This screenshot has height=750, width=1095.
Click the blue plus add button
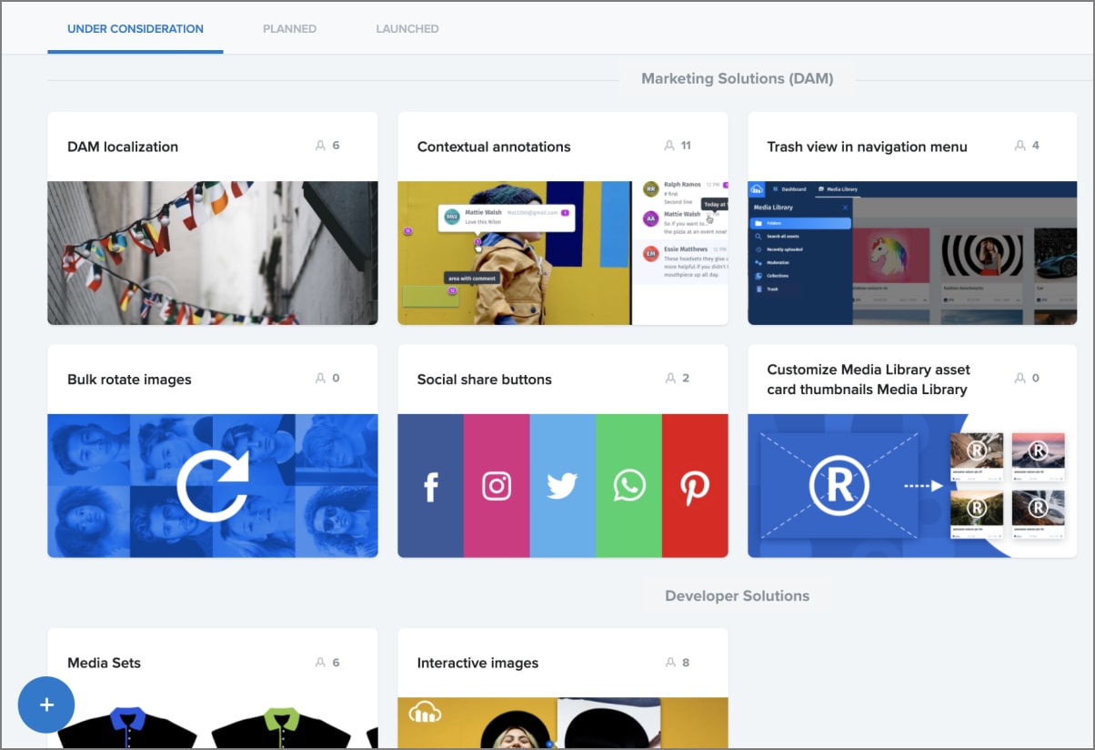tap(46, 704)
